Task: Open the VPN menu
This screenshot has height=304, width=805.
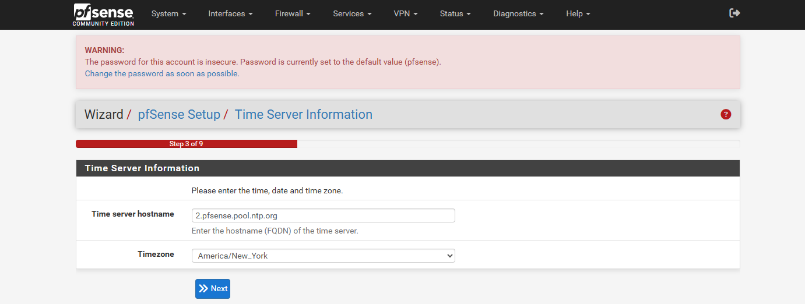Action: (406, 13)
